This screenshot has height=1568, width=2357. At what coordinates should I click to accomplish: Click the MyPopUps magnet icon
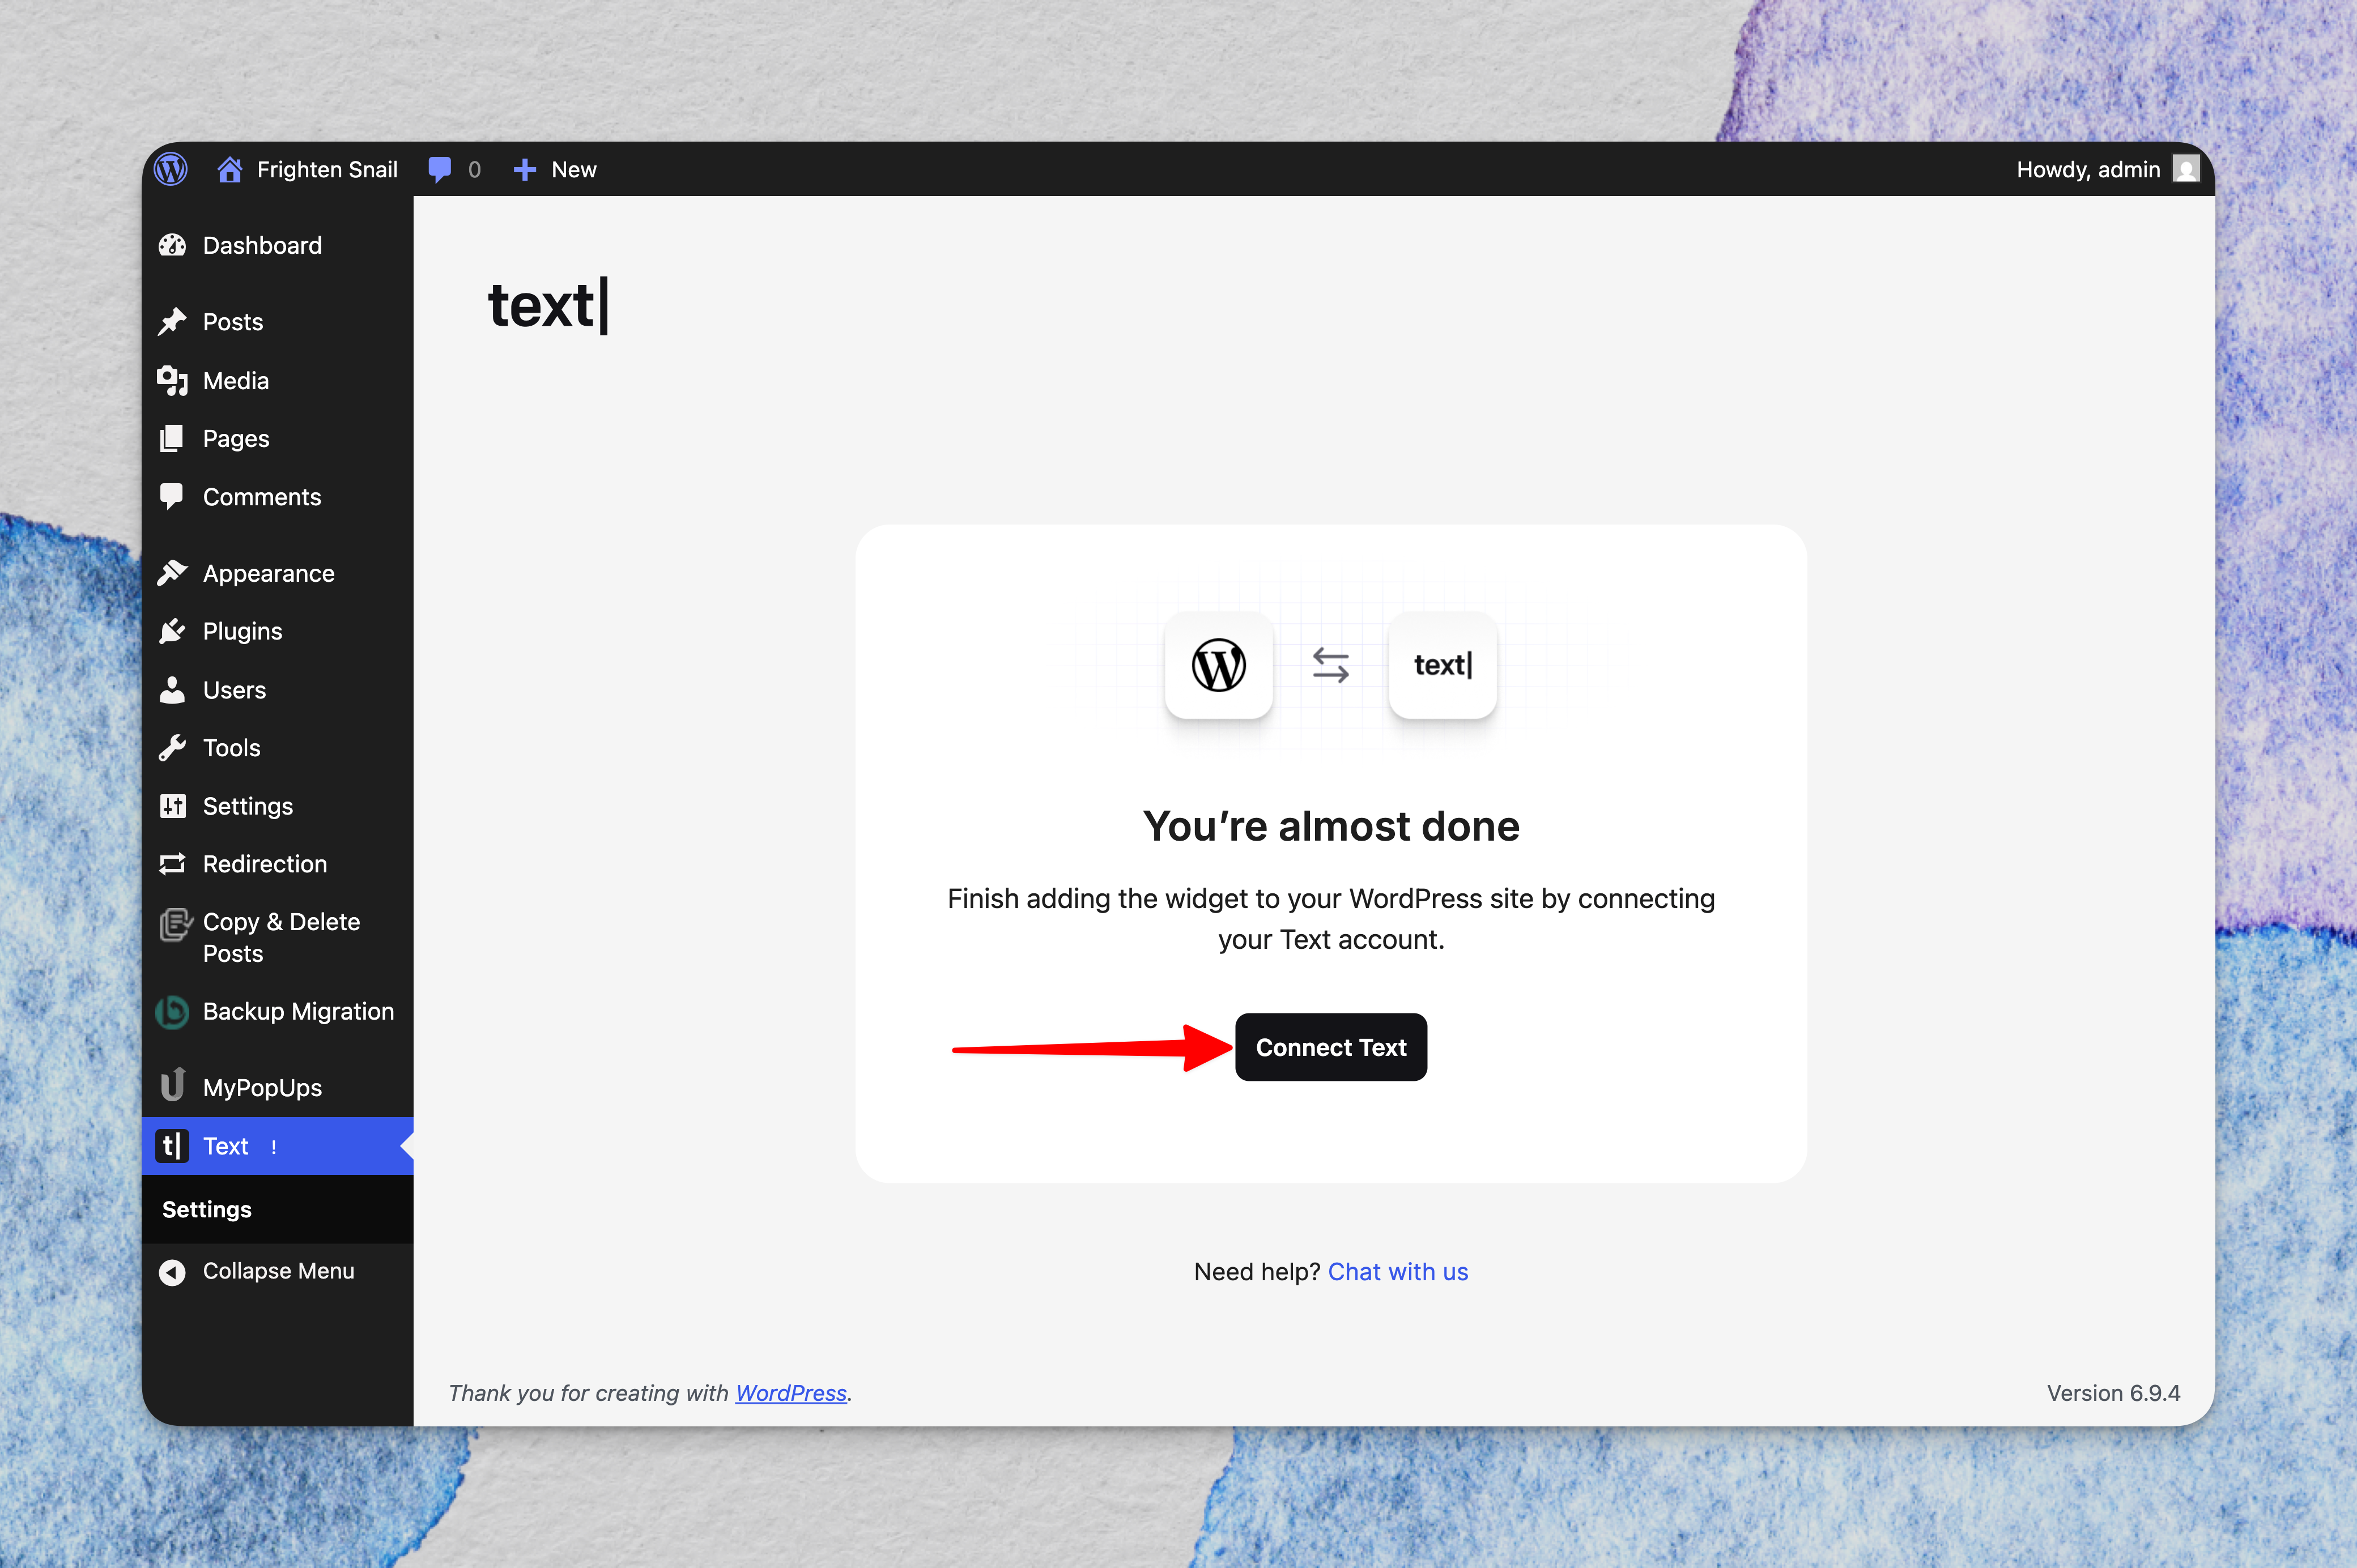(172, 1085)
